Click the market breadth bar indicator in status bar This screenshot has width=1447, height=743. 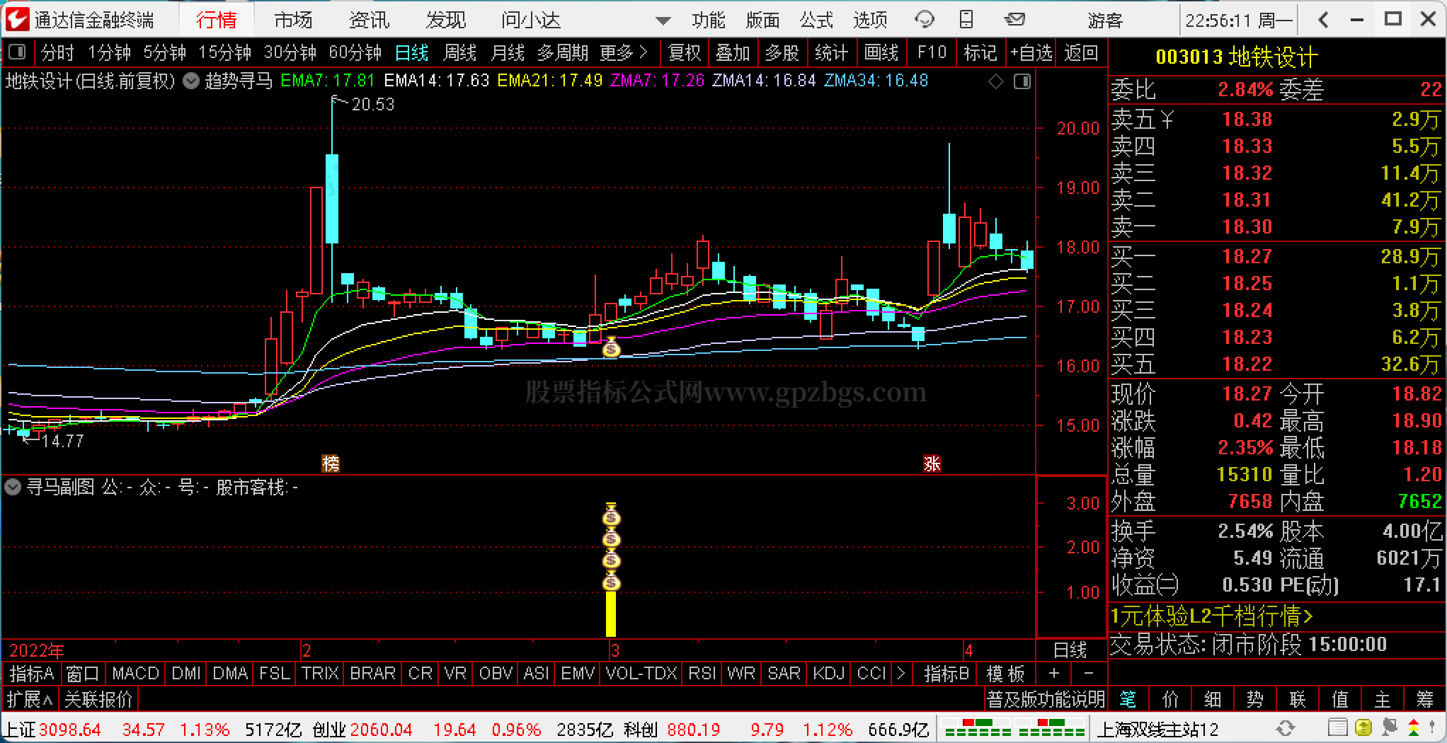(1014, 728)
